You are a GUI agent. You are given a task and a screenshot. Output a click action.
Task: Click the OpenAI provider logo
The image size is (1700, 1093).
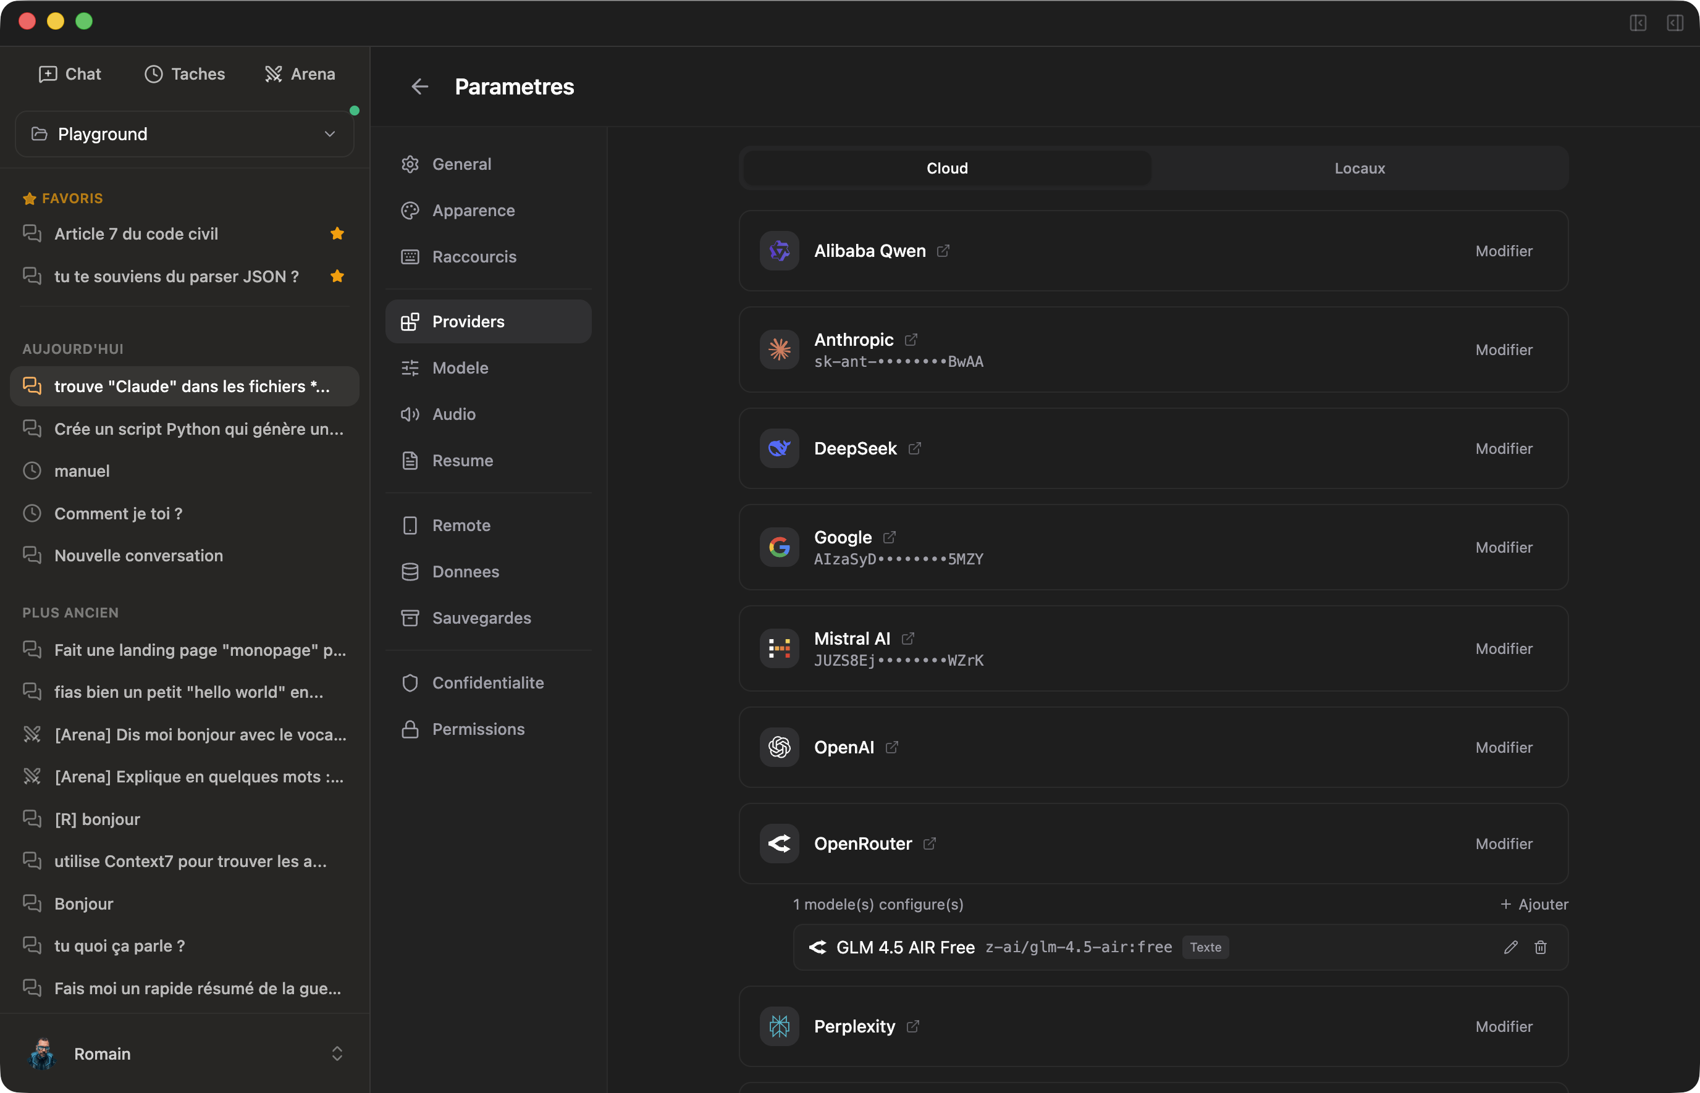pos(779,747)
